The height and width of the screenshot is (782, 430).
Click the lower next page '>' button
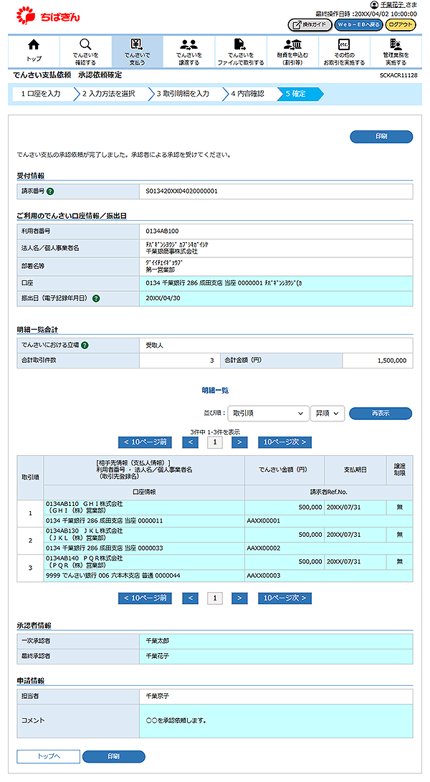tap(239, 598)
